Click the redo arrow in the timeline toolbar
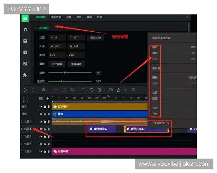 [x=32, y=90]
